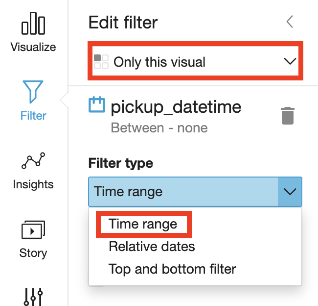This screenshot has width=318, height=306.
Task: Choose Relative dates from the list
Action: tap(152, 247)
